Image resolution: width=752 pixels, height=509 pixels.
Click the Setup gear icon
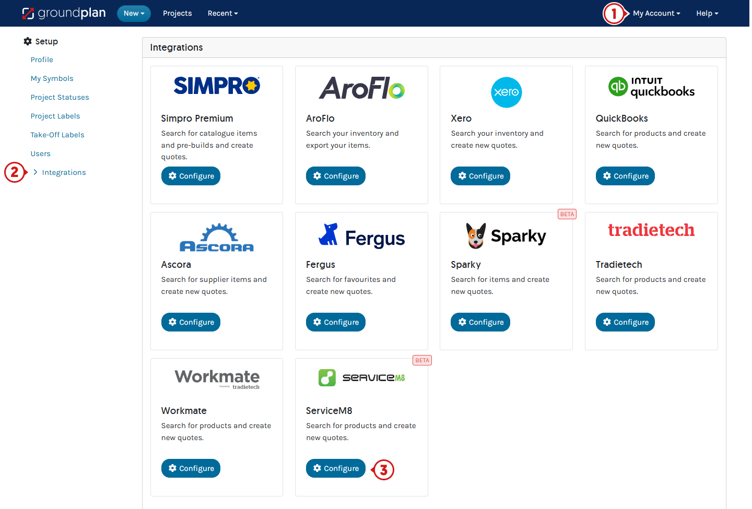tap(28, 41)
